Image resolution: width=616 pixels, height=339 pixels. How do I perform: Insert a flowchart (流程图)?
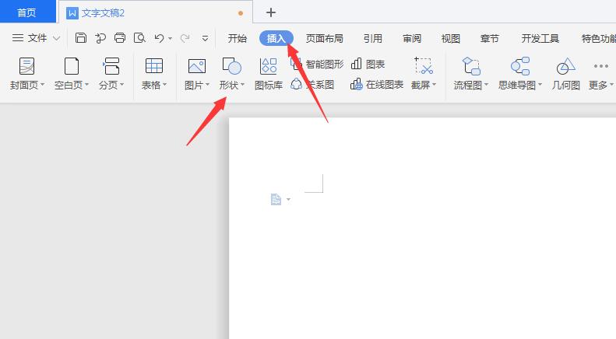click(470, 73)
